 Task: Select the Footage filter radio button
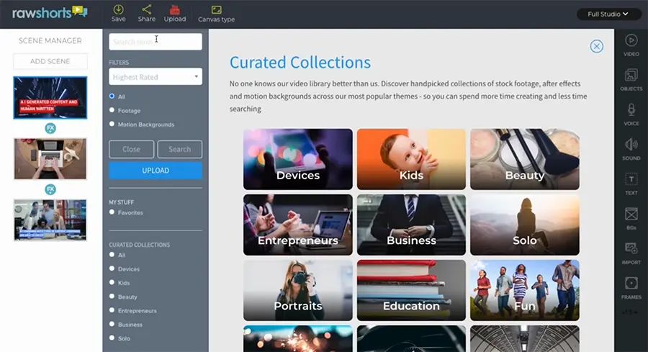pos(112,110)
